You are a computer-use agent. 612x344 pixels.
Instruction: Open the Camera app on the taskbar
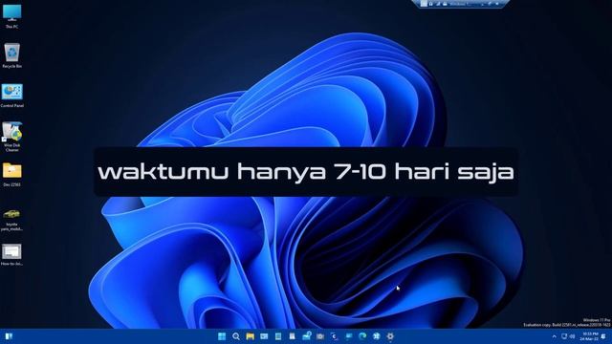coord(320,336)
